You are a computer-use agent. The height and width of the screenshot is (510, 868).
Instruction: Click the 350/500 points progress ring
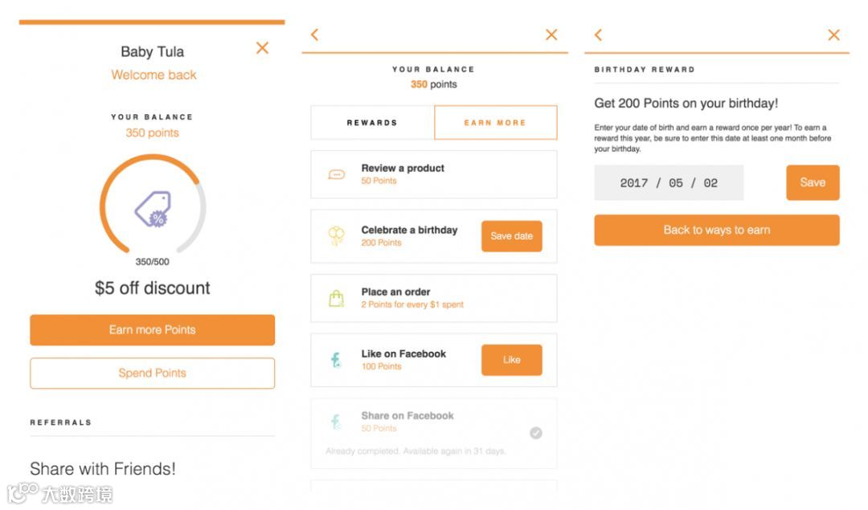coord(153,206)
